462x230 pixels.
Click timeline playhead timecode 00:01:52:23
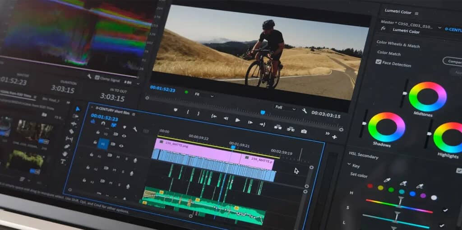pos(104,117)
